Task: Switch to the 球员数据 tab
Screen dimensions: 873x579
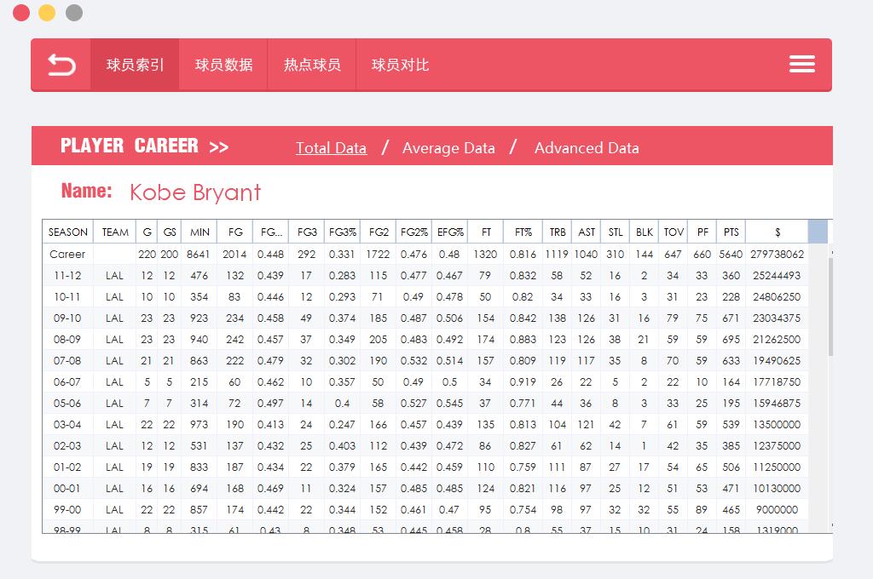Action: (x=223, y=65)
